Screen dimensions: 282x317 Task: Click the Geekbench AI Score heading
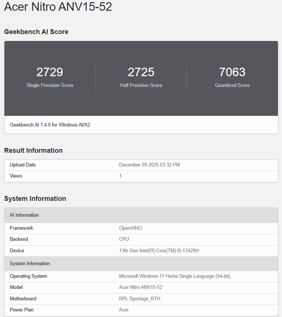tap(36, 32)
